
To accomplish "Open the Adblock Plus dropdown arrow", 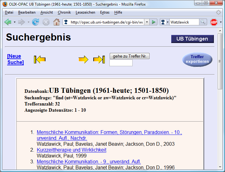I will [x=221, y=22].
